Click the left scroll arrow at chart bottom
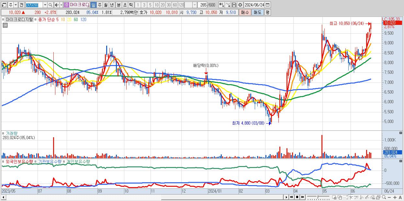 (3, 197)
